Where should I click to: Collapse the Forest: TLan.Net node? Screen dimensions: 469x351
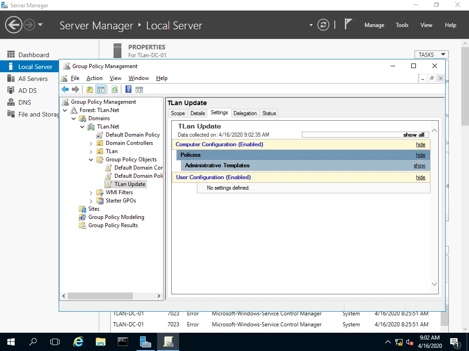point(65,111)
